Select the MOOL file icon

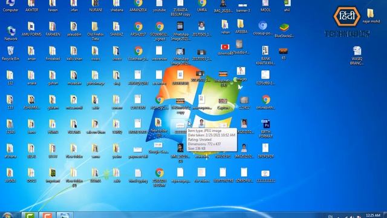point(265,6)
